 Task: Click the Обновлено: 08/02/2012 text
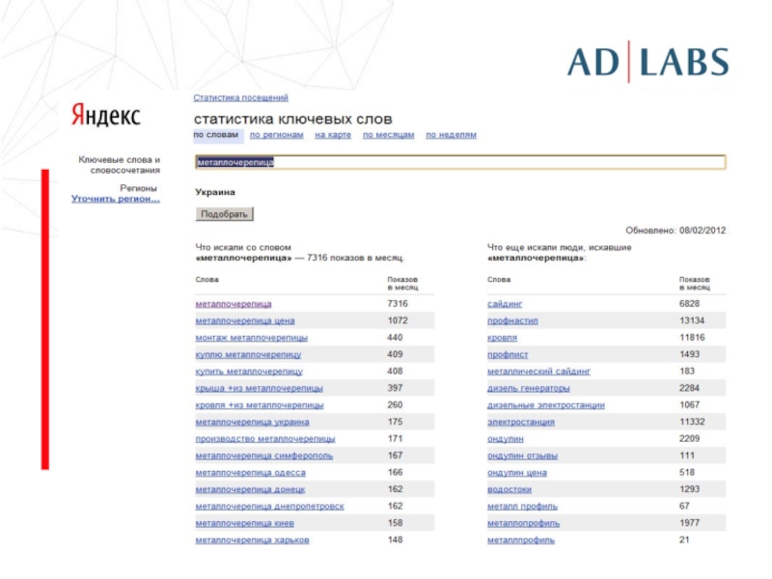click(675, 231)
